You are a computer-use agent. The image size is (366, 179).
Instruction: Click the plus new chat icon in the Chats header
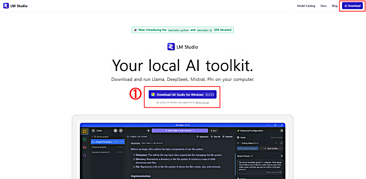coord(121,131)
